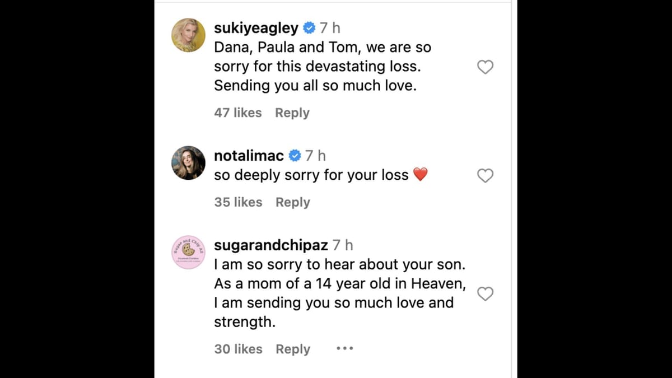View the 47 likes on sukiyeagley's comment

[x=237, y=113]
